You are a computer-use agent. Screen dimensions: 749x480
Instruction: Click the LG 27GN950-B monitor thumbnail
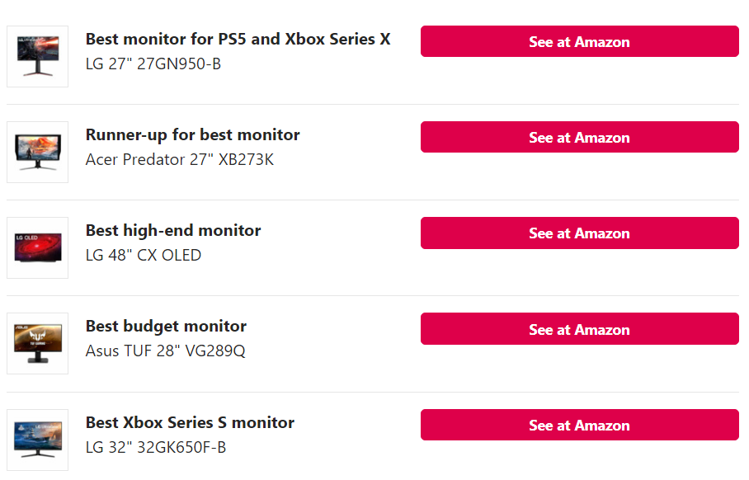coord(37,56)
